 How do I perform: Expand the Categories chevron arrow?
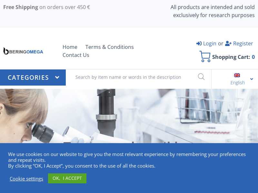[57, 77]
